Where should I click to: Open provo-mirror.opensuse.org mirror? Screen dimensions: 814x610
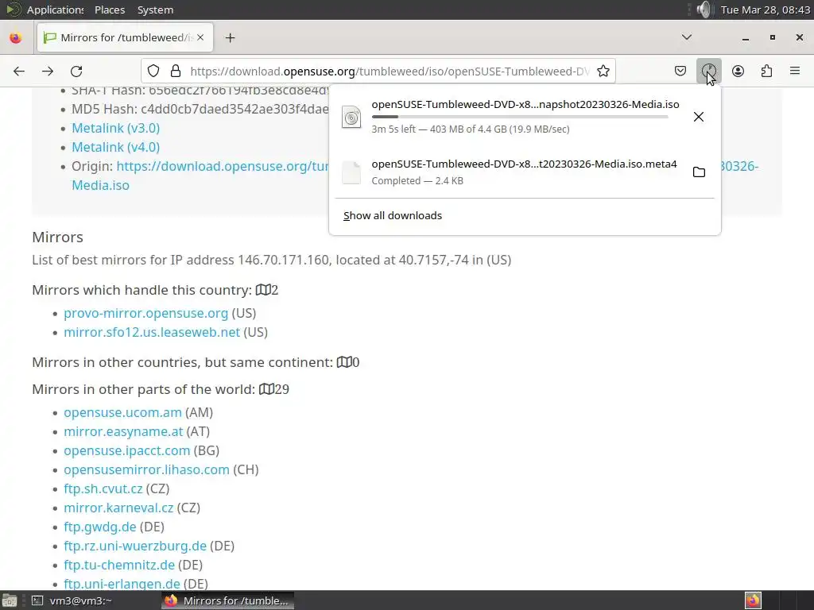146,313
